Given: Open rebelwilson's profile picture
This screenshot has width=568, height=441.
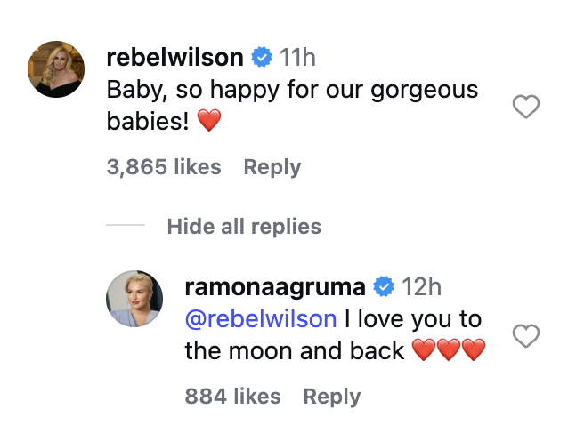Looking at the screenshot, I should (x=57, y=69).
